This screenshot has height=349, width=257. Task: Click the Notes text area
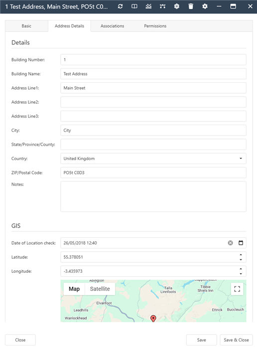[153, 196]
